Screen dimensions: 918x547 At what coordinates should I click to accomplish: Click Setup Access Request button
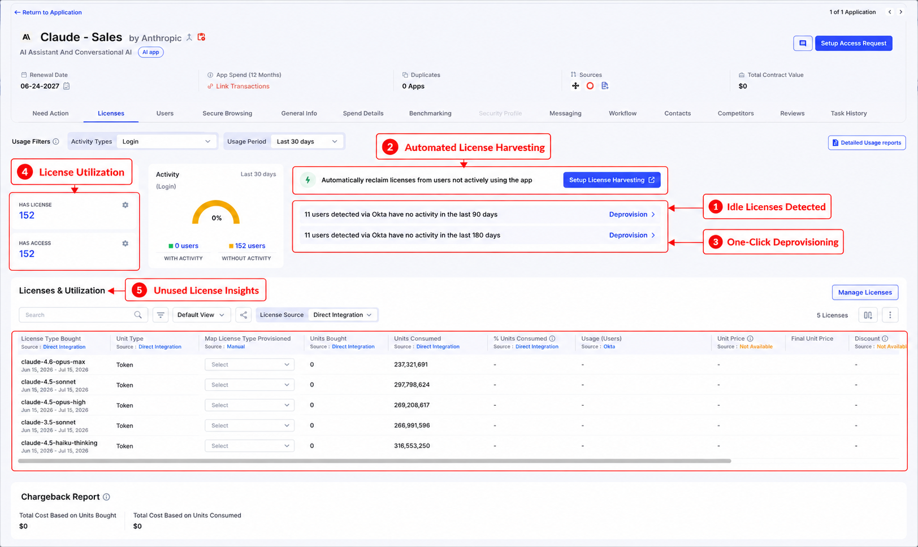(x=854, y=44)
